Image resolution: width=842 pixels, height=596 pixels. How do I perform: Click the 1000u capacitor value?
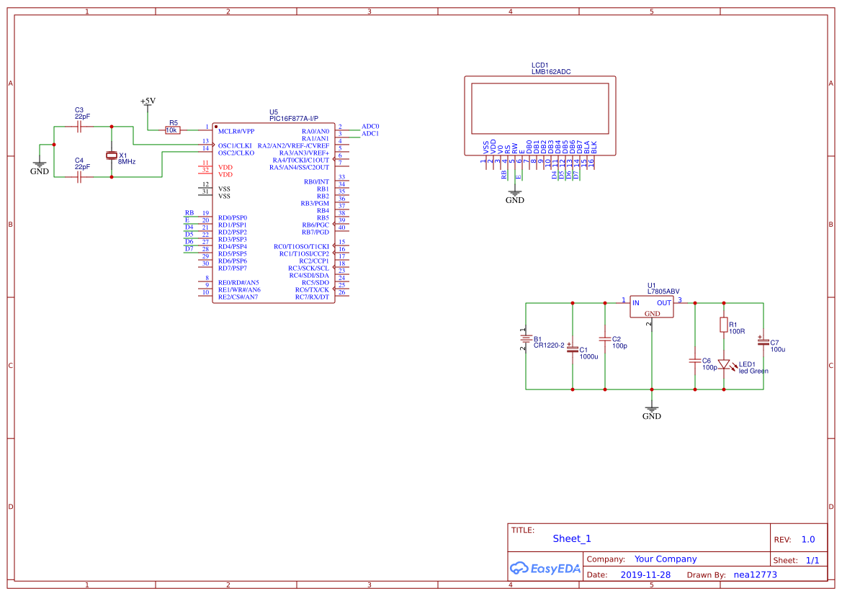pyautogui.click(x=588, y=357)
